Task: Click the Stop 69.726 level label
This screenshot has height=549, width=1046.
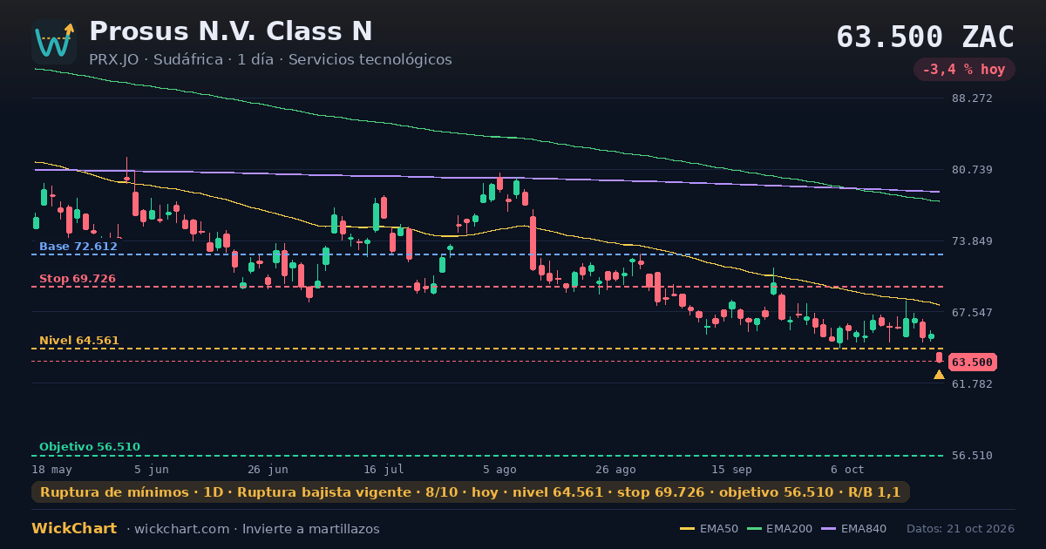Action: coord(78,279)
